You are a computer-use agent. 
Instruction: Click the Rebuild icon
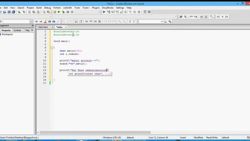point(68,12)
